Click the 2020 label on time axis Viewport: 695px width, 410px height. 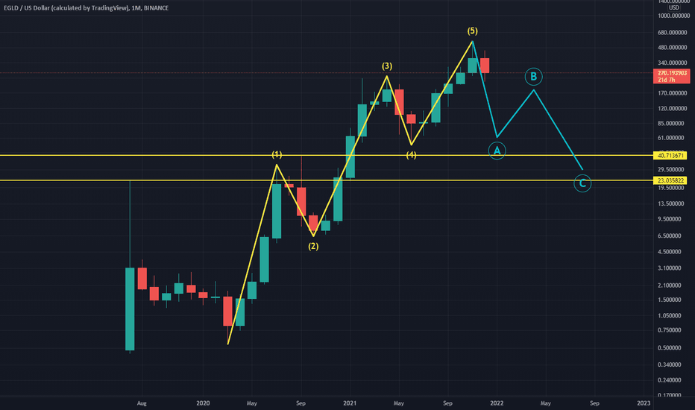(x=203, y=403)
